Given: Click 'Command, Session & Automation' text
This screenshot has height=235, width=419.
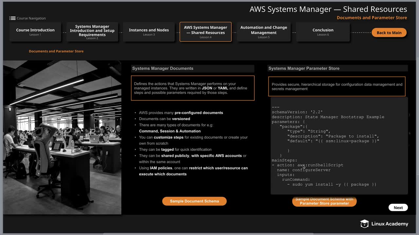Looking at the screenshot, I should point(170,131).
